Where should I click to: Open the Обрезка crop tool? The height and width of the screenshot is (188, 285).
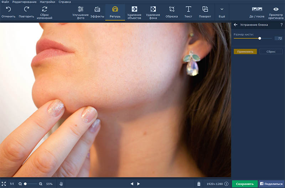tap(172, 10)
